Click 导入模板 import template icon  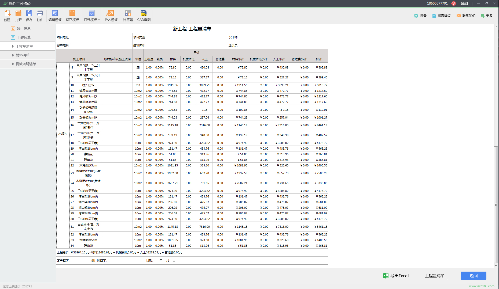(x=111, y=13)
